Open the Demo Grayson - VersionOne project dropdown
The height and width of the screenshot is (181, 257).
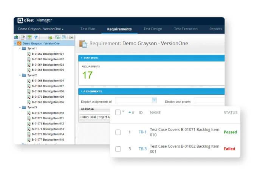(x=41, y=29)
